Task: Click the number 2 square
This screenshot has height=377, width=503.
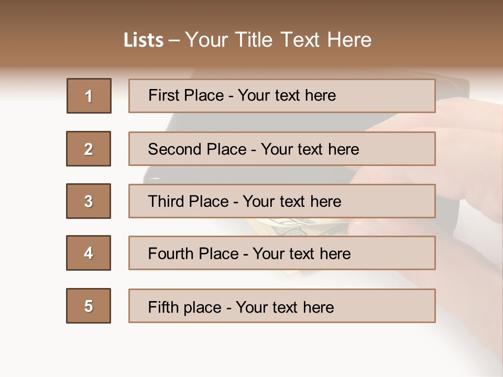Action: (x=89, y=149)
